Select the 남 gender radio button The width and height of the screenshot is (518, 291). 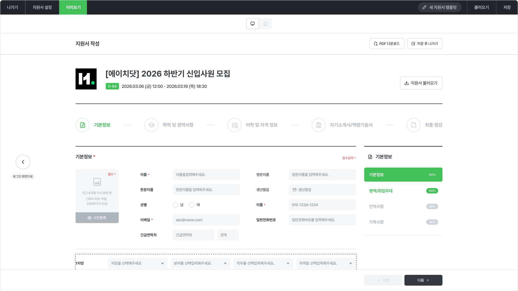[175, 205]
